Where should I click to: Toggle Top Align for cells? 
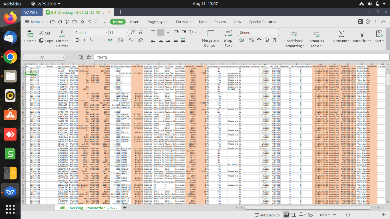click(153, 32)
